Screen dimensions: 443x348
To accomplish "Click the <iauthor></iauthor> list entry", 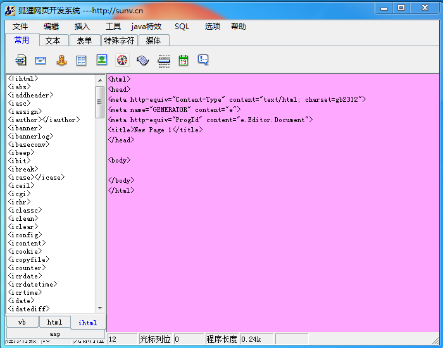I will [44, 120].
